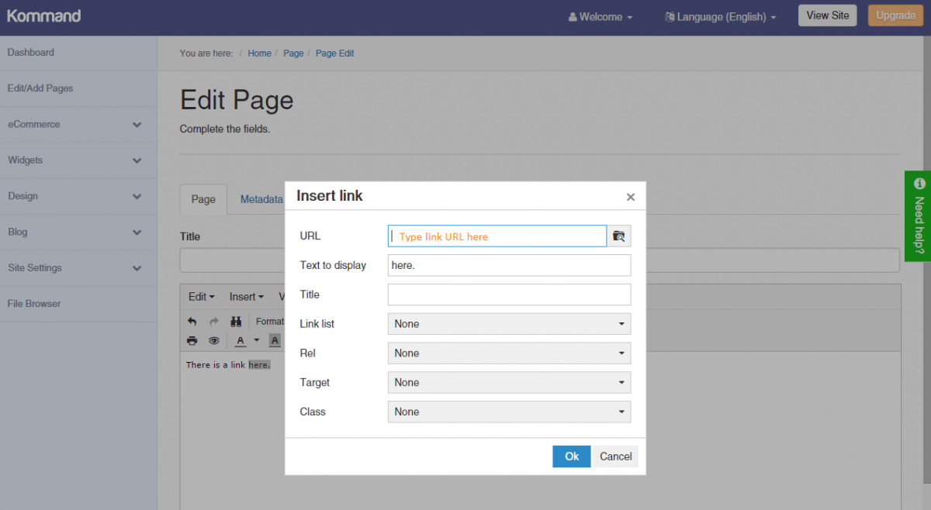Switch to the Metadata tab
This screenshot has height=510, width=931.
pos(261,199)
